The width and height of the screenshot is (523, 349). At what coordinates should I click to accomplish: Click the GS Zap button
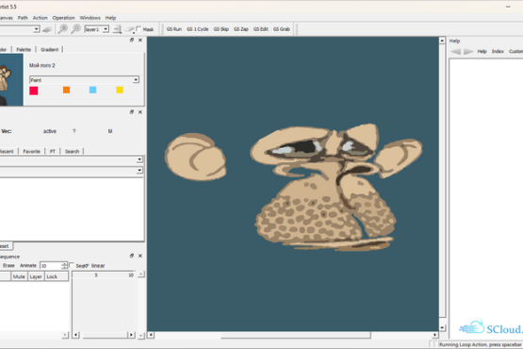(x=241, y=29)
